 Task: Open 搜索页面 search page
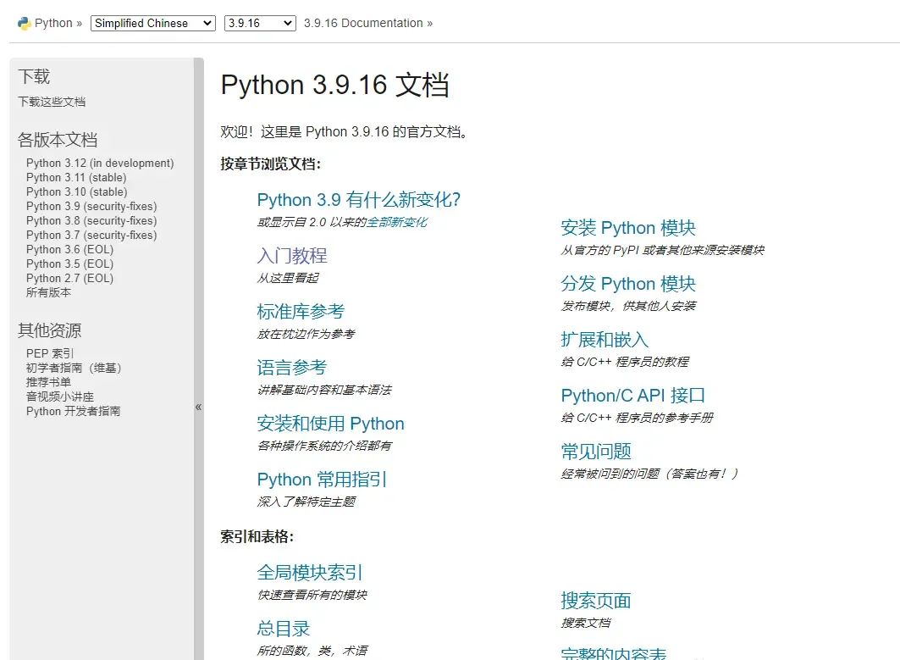(x=596, y=600)
